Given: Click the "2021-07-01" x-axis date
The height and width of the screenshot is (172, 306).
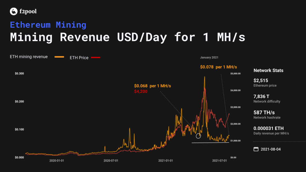Looking at the screenshot, I should [x=220, y=161].
